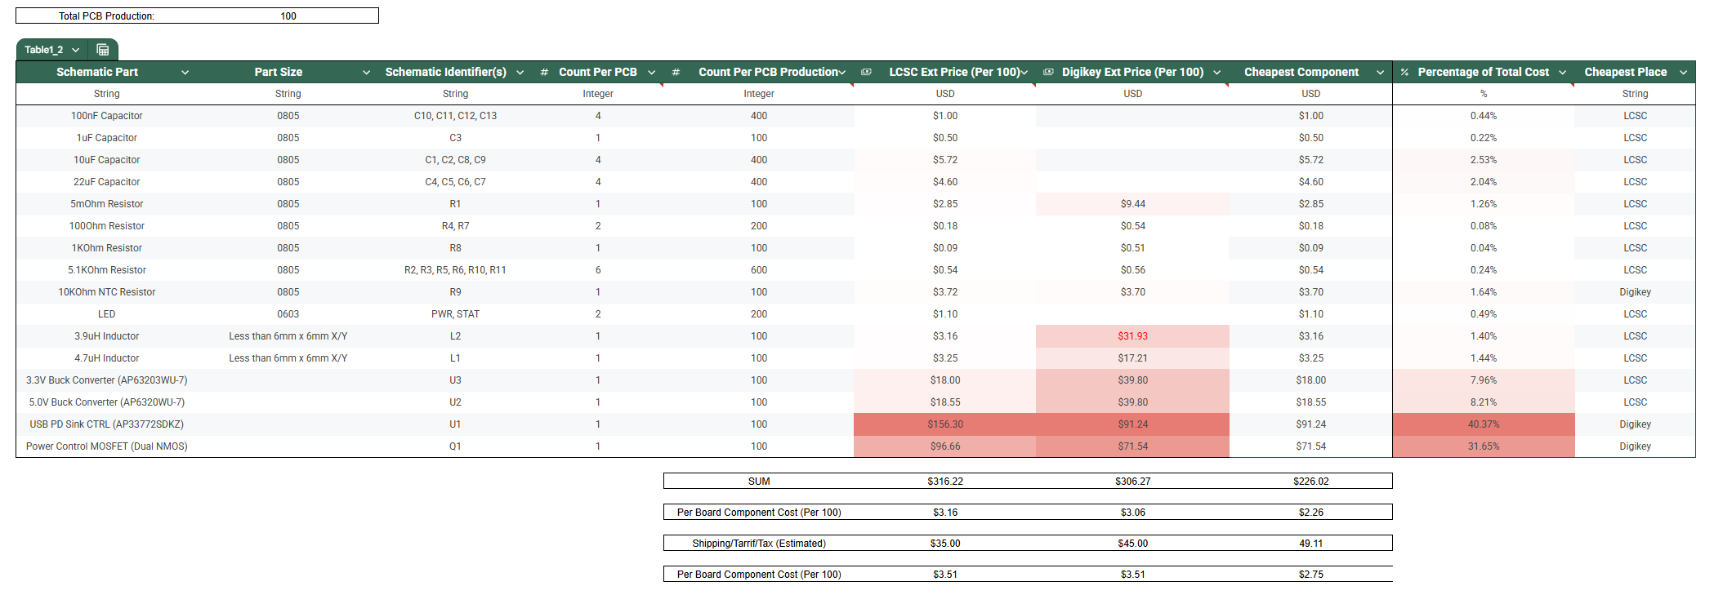Expand the Schematic Identifier(s) column menu
The image size is (1714, 595).
tap(520, 73)
